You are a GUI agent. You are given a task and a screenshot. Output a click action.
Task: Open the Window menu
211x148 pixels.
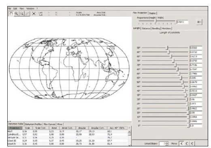[30, 8]
